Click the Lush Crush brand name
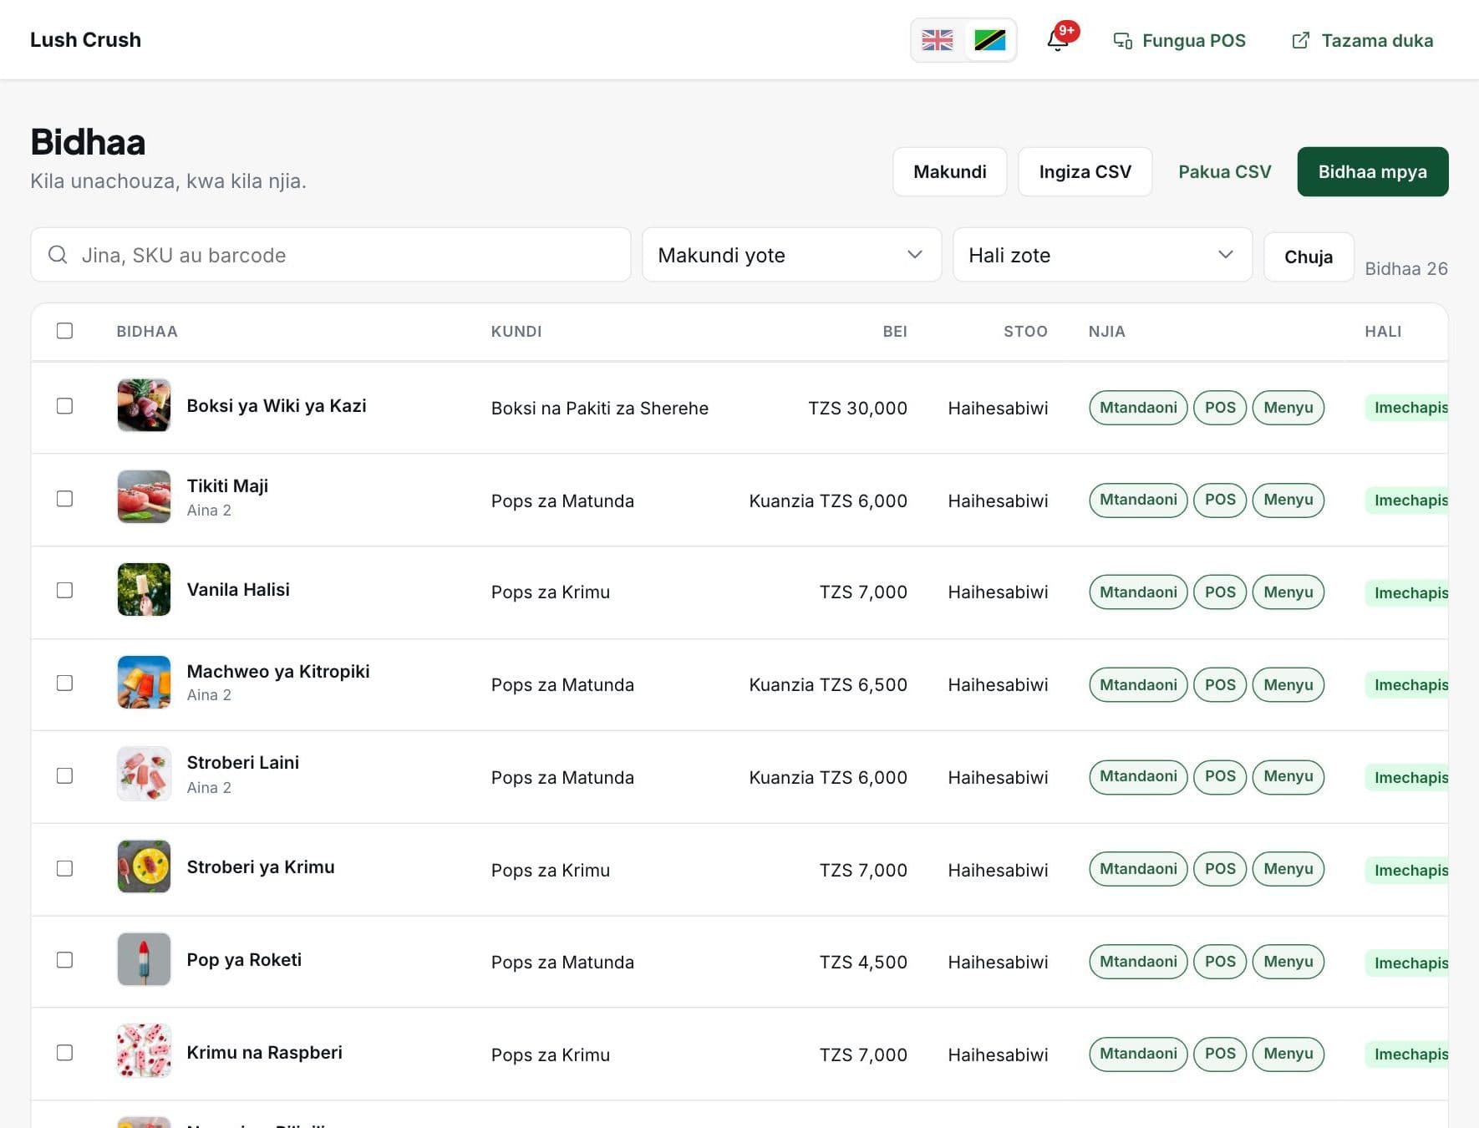Viewport: 1479px width, 1128px height. [x=85, y=39]
